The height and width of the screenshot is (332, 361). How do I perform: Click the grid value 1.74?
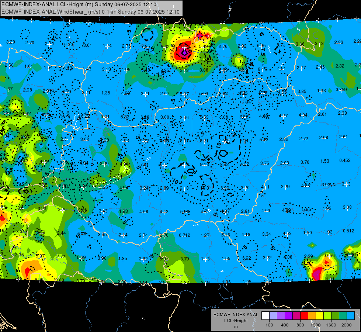(x=107, y=46)
